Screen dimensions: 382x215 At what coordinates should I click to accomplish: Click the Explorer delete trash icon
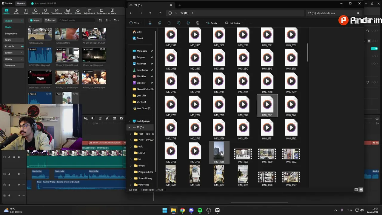pos(198,23)
